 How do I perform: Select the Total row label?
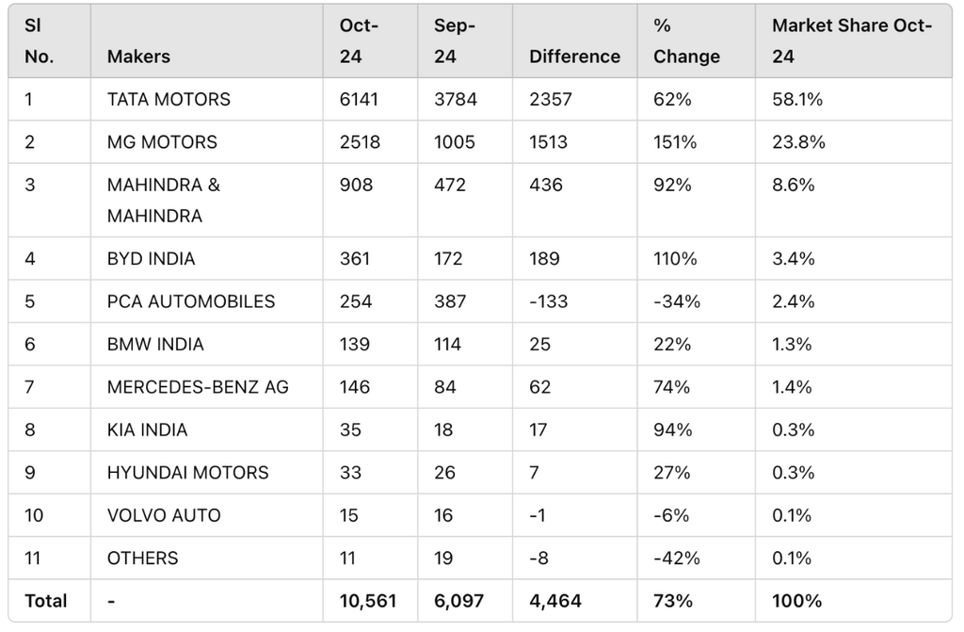pyautogui.click(x=45, y=601)
